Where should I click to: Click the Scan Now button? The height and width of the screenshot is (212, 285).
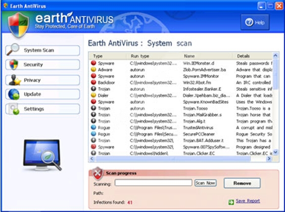click(205, 183)
